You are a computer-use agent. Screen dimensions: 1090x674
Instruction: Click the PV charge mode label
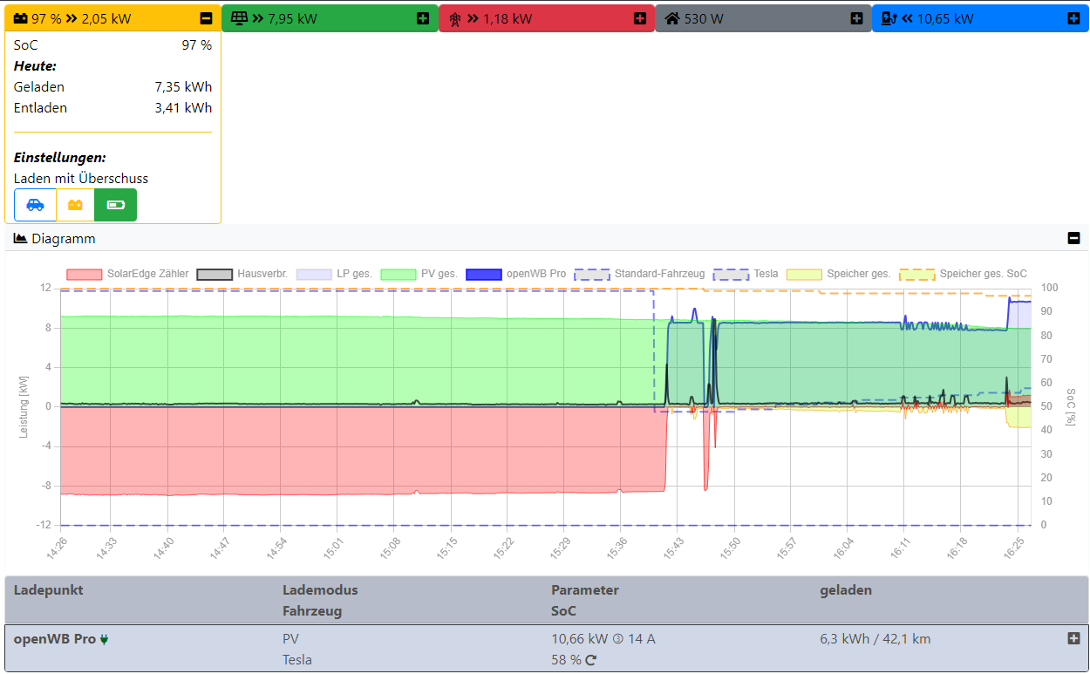tap(290, 639)
